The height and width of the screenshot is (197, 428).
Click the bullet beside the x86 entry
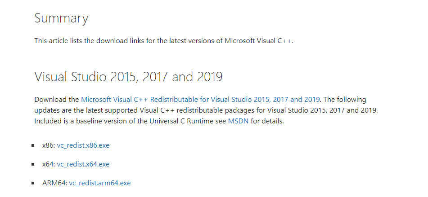33,146
